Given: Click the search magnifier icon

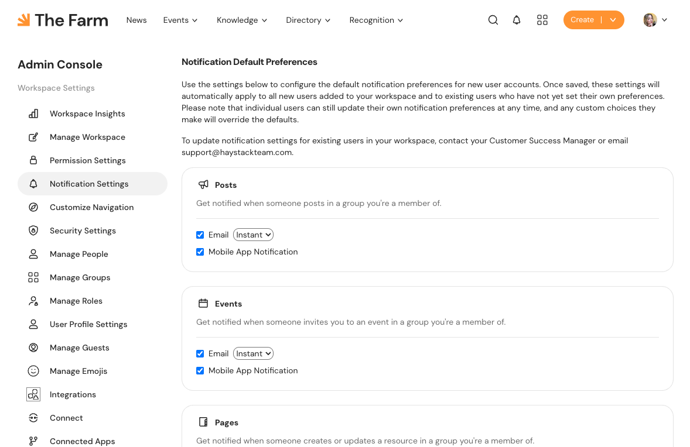Looking at the screenshot, I should (x=493, y=20).
